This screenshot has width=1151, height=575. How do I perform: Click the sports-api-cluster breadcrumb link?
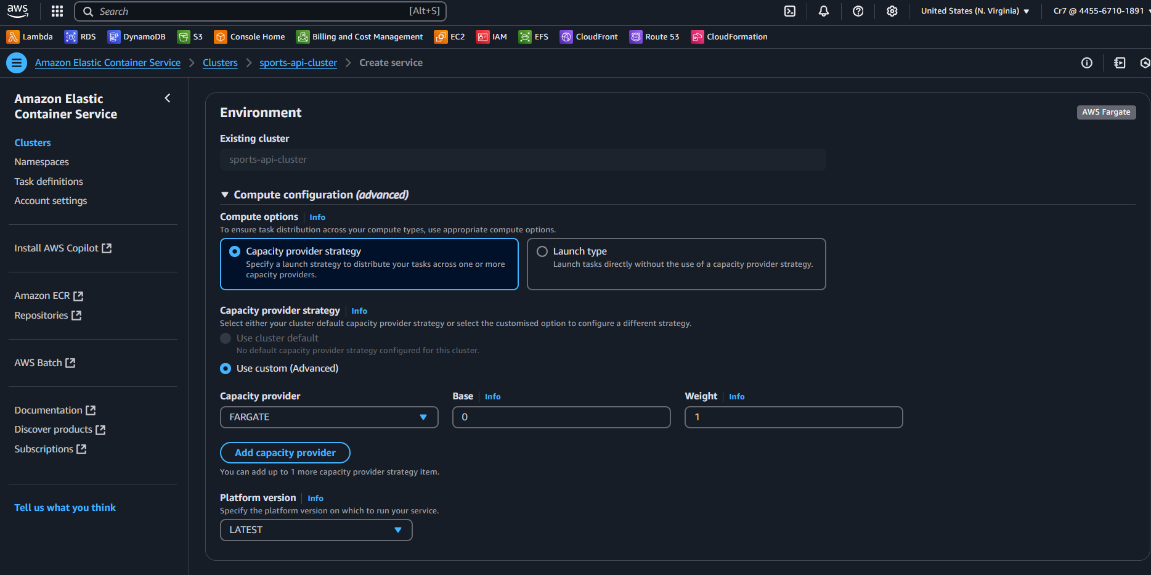298,63
